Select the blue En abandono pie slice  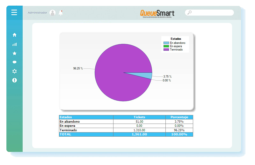coord(146,75)
